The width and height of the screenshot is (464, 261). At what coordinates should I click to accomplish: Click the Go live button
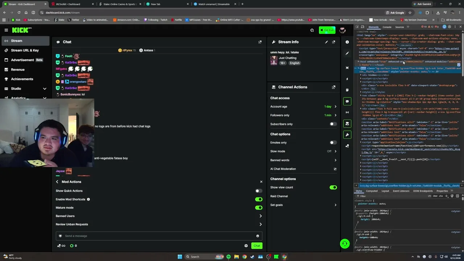(x=327, y=30)
